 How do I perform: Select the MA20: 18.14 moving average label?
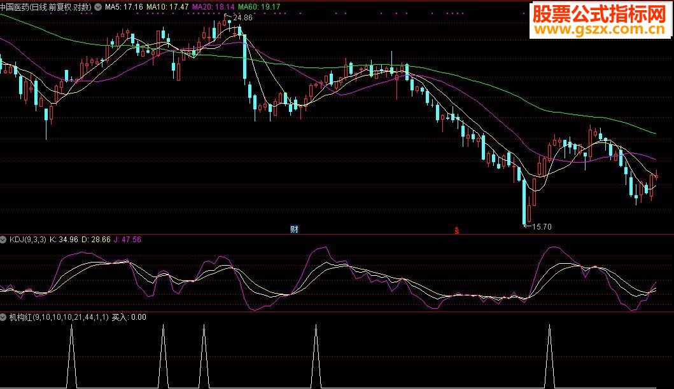pyautogui.click(x=213, y=7)
